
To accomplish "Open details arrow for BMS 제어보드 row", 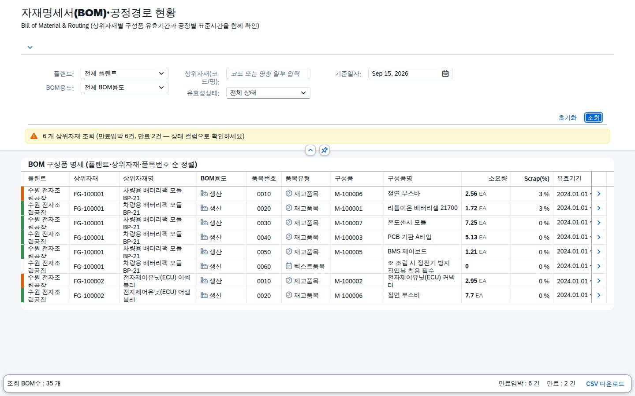I will [599, 252].
